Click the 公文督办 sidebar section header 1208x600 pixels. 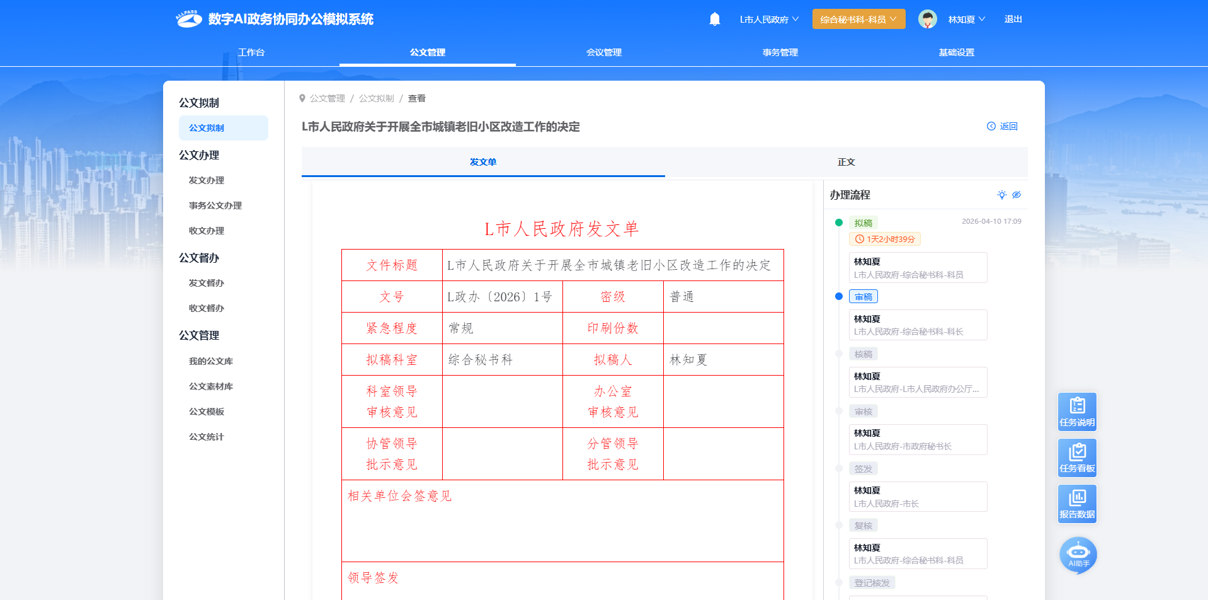(x=199, y=258)
